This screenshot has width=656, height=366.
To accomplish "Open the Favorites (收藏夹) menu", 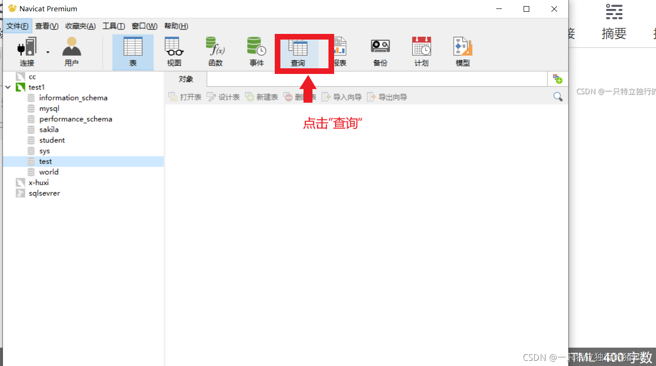I will click(x=81, y=26).
